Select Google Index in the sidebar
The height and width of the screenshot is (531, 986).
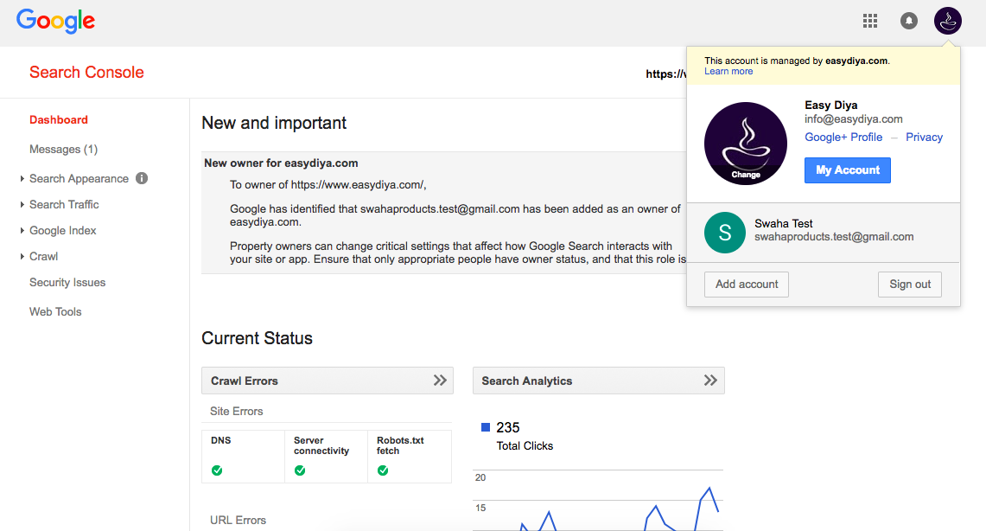click(x=63, y=230)
